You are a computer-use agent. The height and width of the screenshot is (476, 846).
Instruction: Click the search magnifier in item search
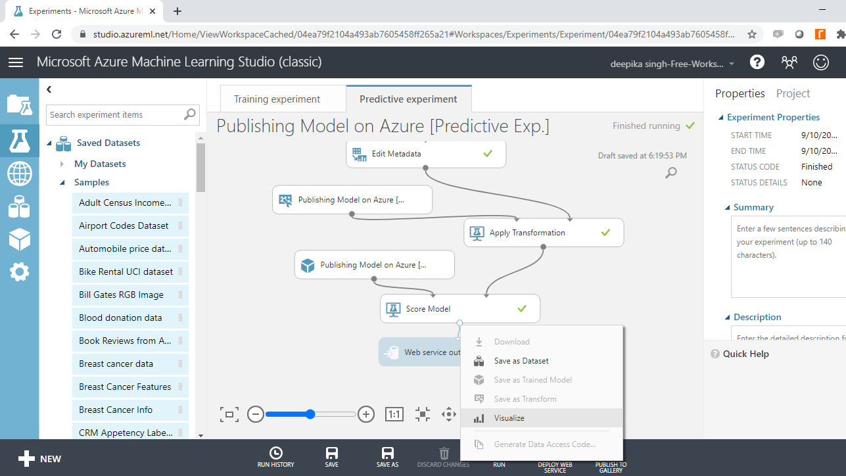189,114
